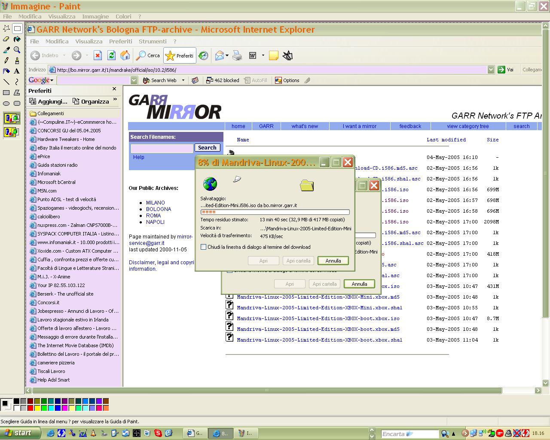Screen dimensions: 550x440
Task: Open Paint Modifica menu
Action: coord(30,16)
